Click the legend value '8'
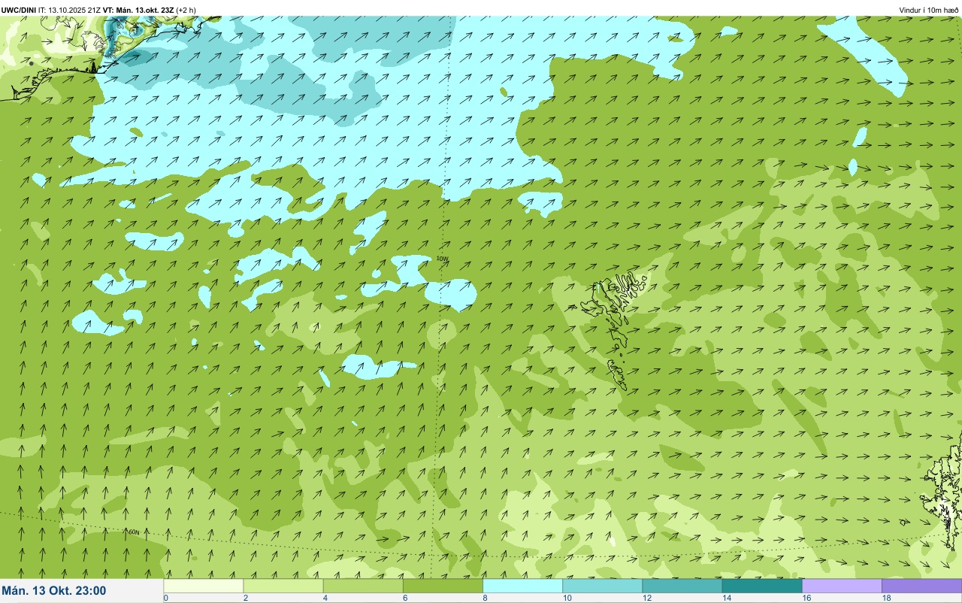 485,598
